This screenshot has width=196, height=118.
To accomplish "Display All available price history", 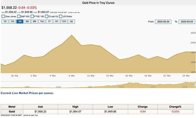I will coord(71,22).
